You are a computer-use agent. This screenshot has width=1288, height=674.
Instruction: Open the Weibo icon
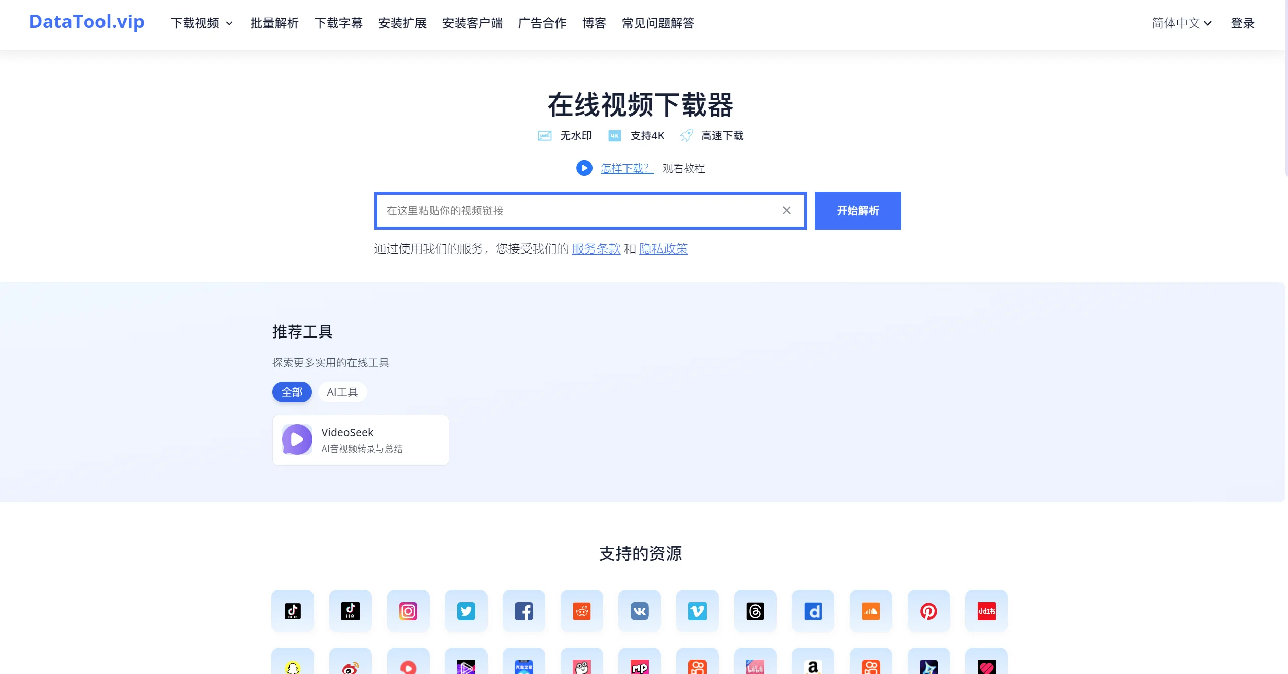[351, 661]
